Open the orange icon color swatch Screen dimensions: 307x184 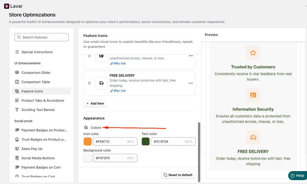pyautogui.click(x=88, y=141)
